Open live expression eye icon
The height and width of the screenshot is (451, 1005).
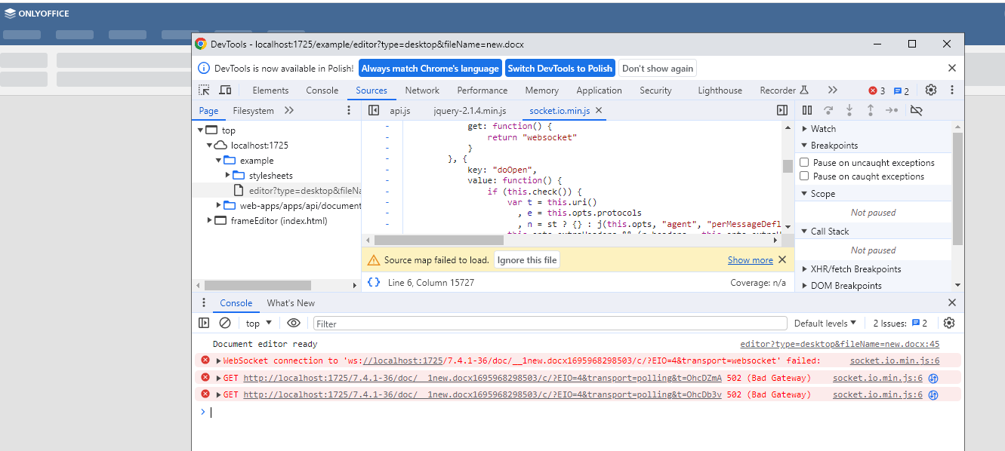coord(294,323)
